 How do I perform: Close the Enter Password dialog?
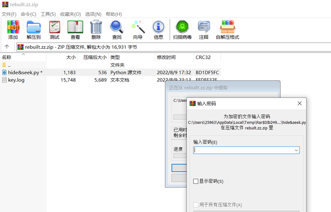click(x=299, y=103)
